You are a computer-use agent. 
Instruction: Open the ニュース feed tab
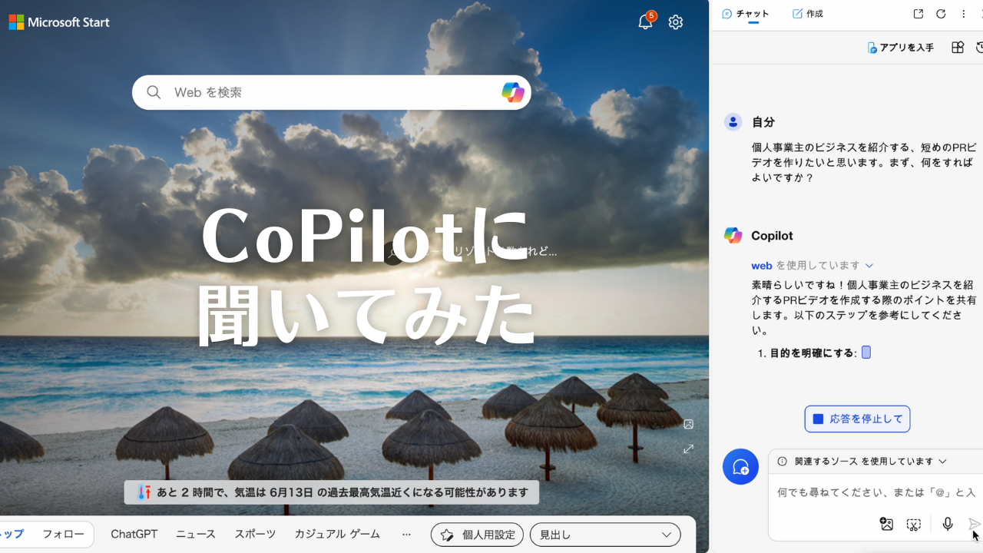[196, 535]
